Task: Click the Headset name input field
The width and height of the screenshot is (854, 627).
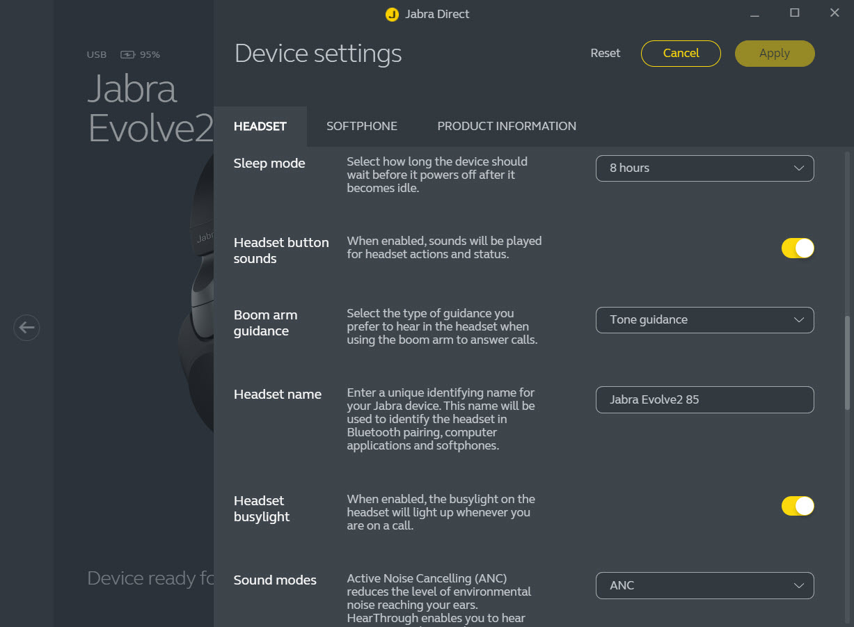Action: click(704, 400)
